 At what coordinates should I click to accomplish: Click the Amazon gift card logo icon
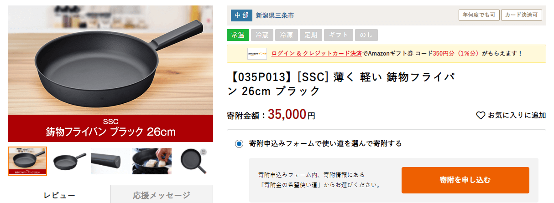[257, 54]
